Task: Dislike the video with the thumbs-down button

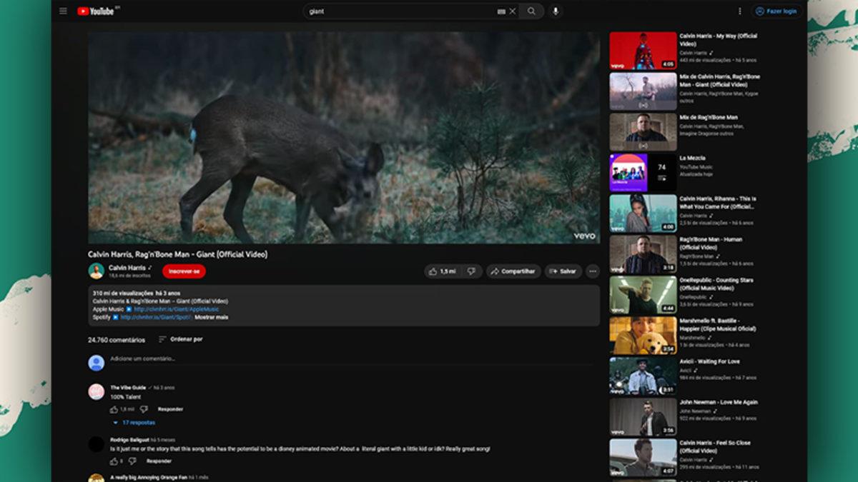Action: coord(470,271)
